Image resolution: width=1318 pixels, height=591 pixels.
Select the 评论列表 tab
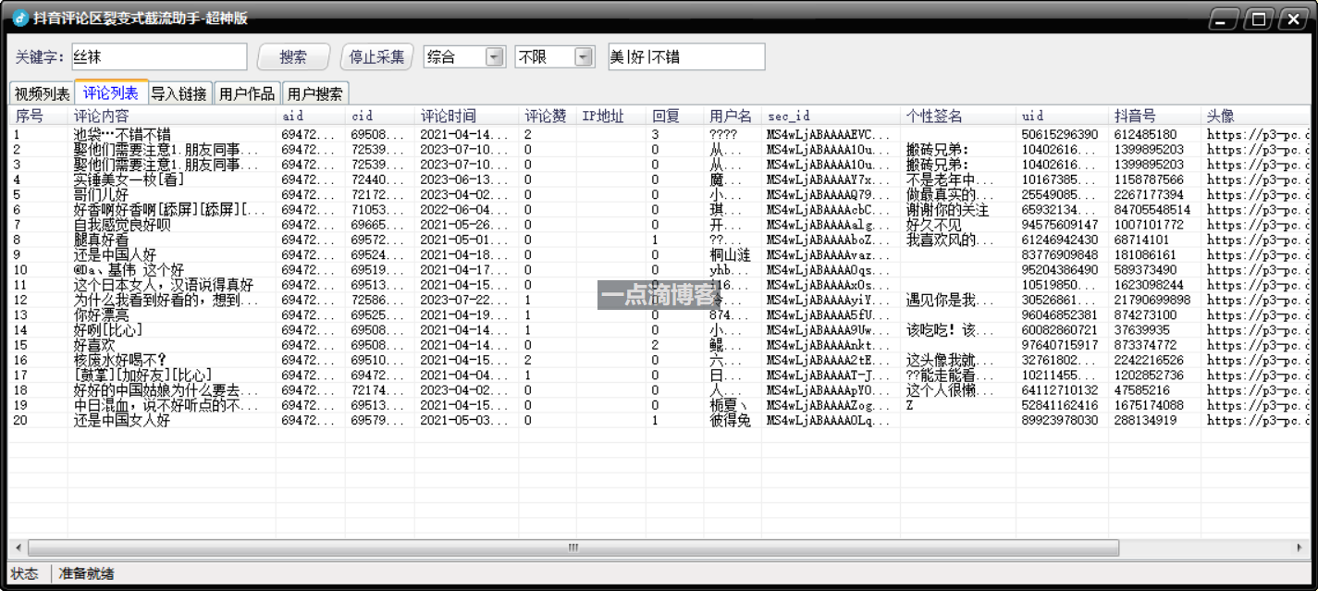tap(111, 92)
